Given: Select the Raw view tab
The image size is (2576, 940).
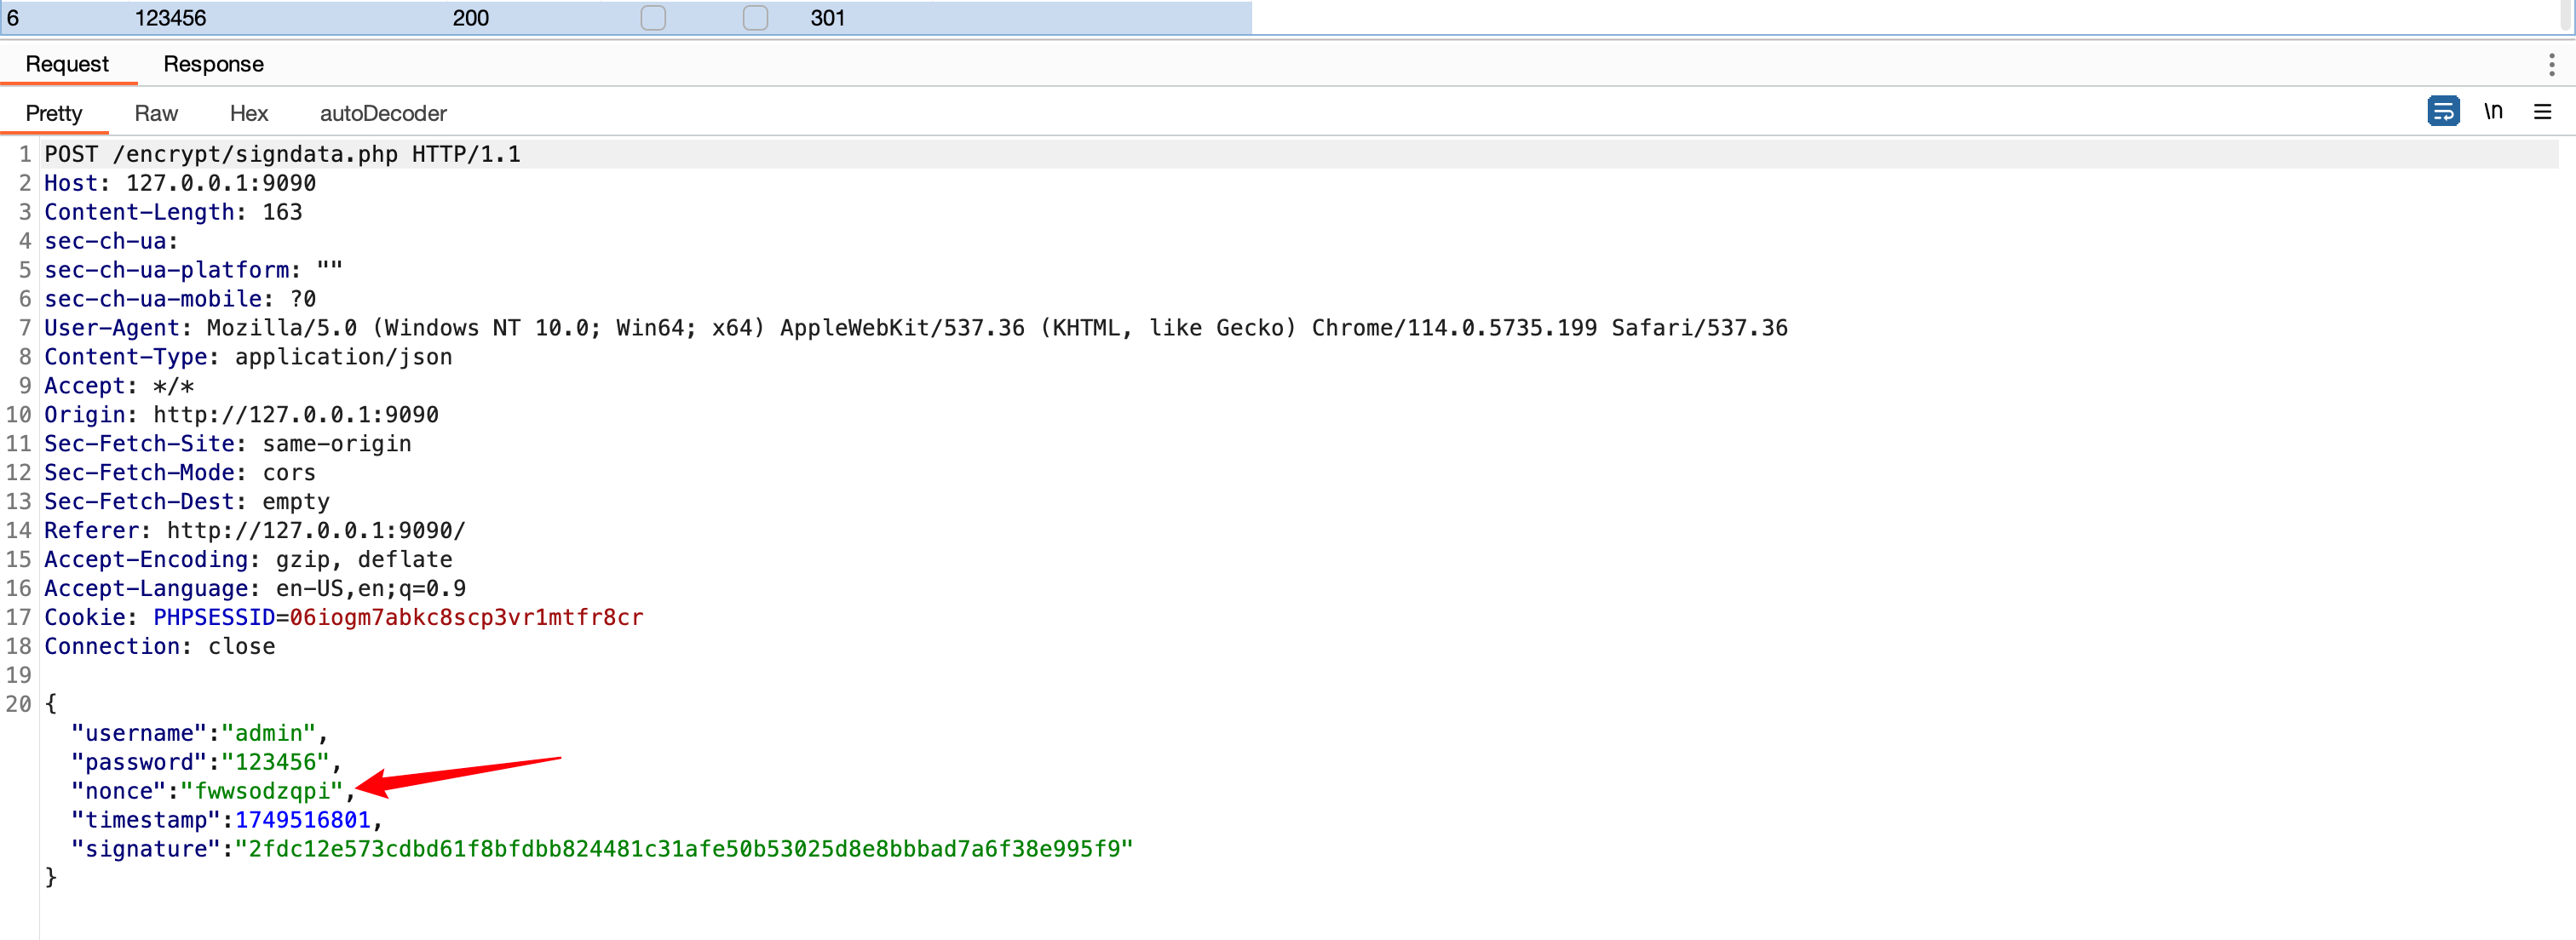Looking at the screenshot, I should tap(156, 113).
